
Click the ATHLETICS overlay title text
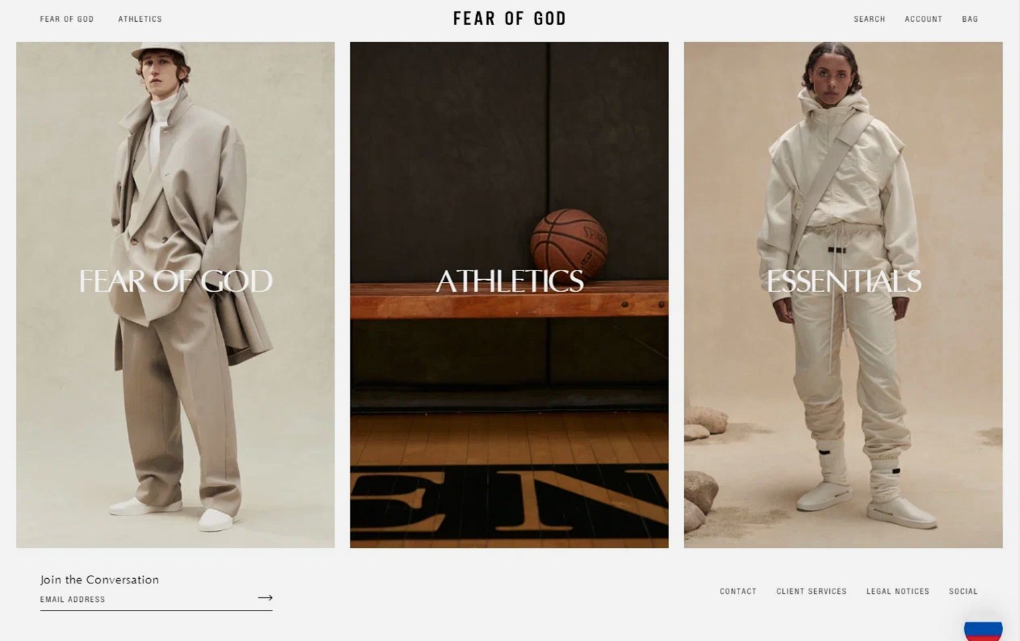509,281
